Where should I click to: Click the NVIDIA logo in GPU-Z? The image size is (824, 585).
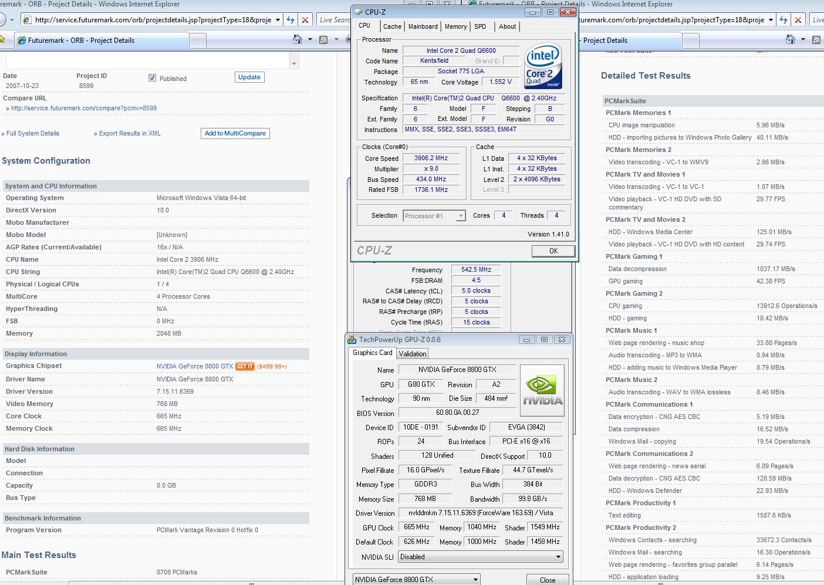click(x=542, y=391)
